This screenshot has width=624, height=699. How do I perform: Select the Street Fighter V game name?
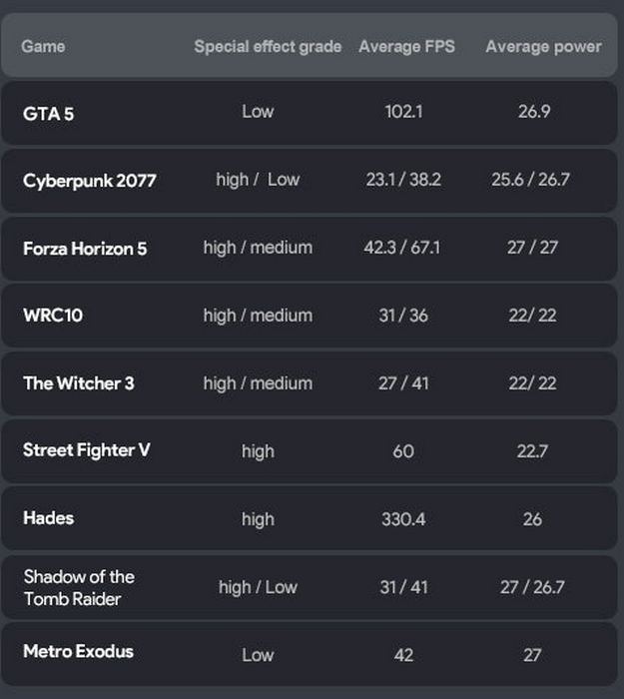[x=87, y=450]
